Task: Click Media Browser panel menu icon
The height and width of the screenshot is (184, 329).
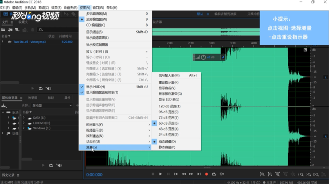Action: [x=21, y=98]
